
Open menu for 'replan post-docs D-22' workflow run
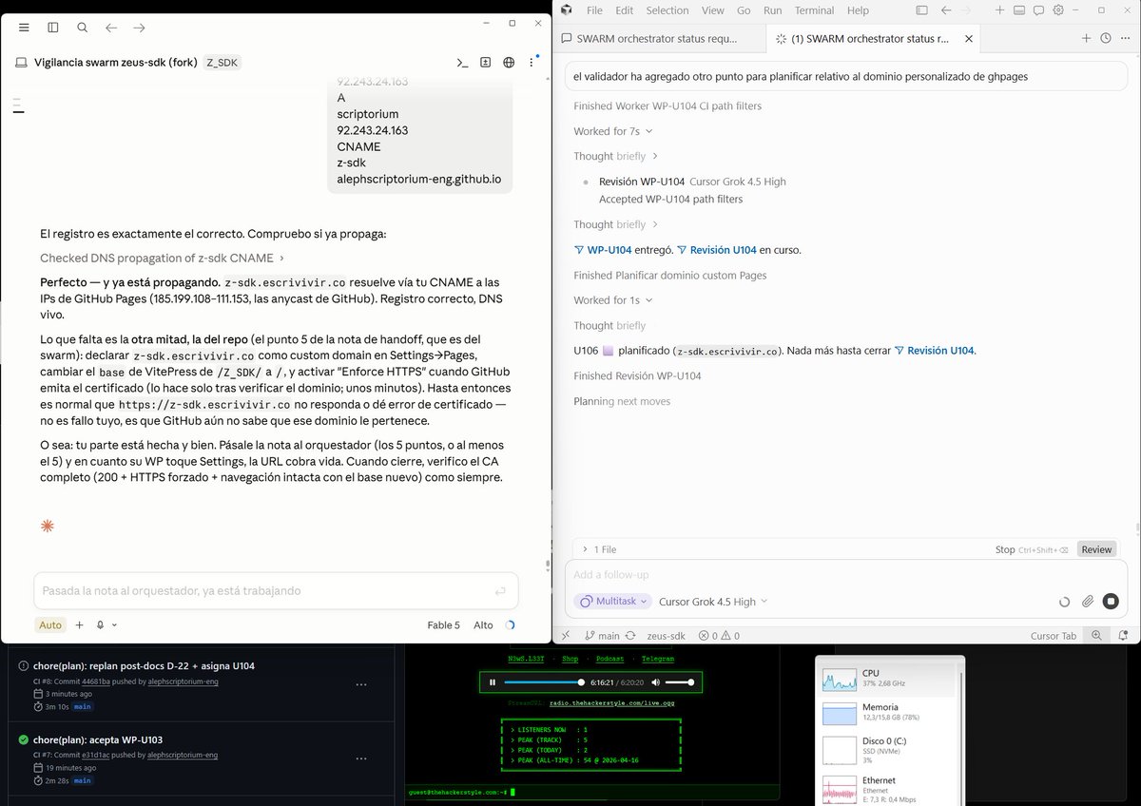click(361, 684)
